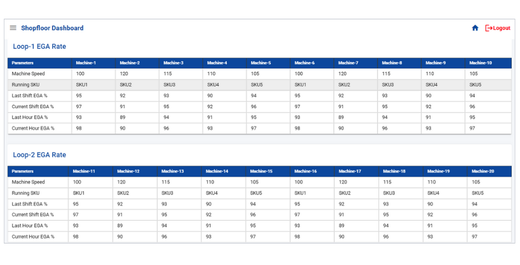Image resolution: width=520 pixels, height=265 pixels.
Task: Click the Machine-1 column header
Action: pos(86,63)
